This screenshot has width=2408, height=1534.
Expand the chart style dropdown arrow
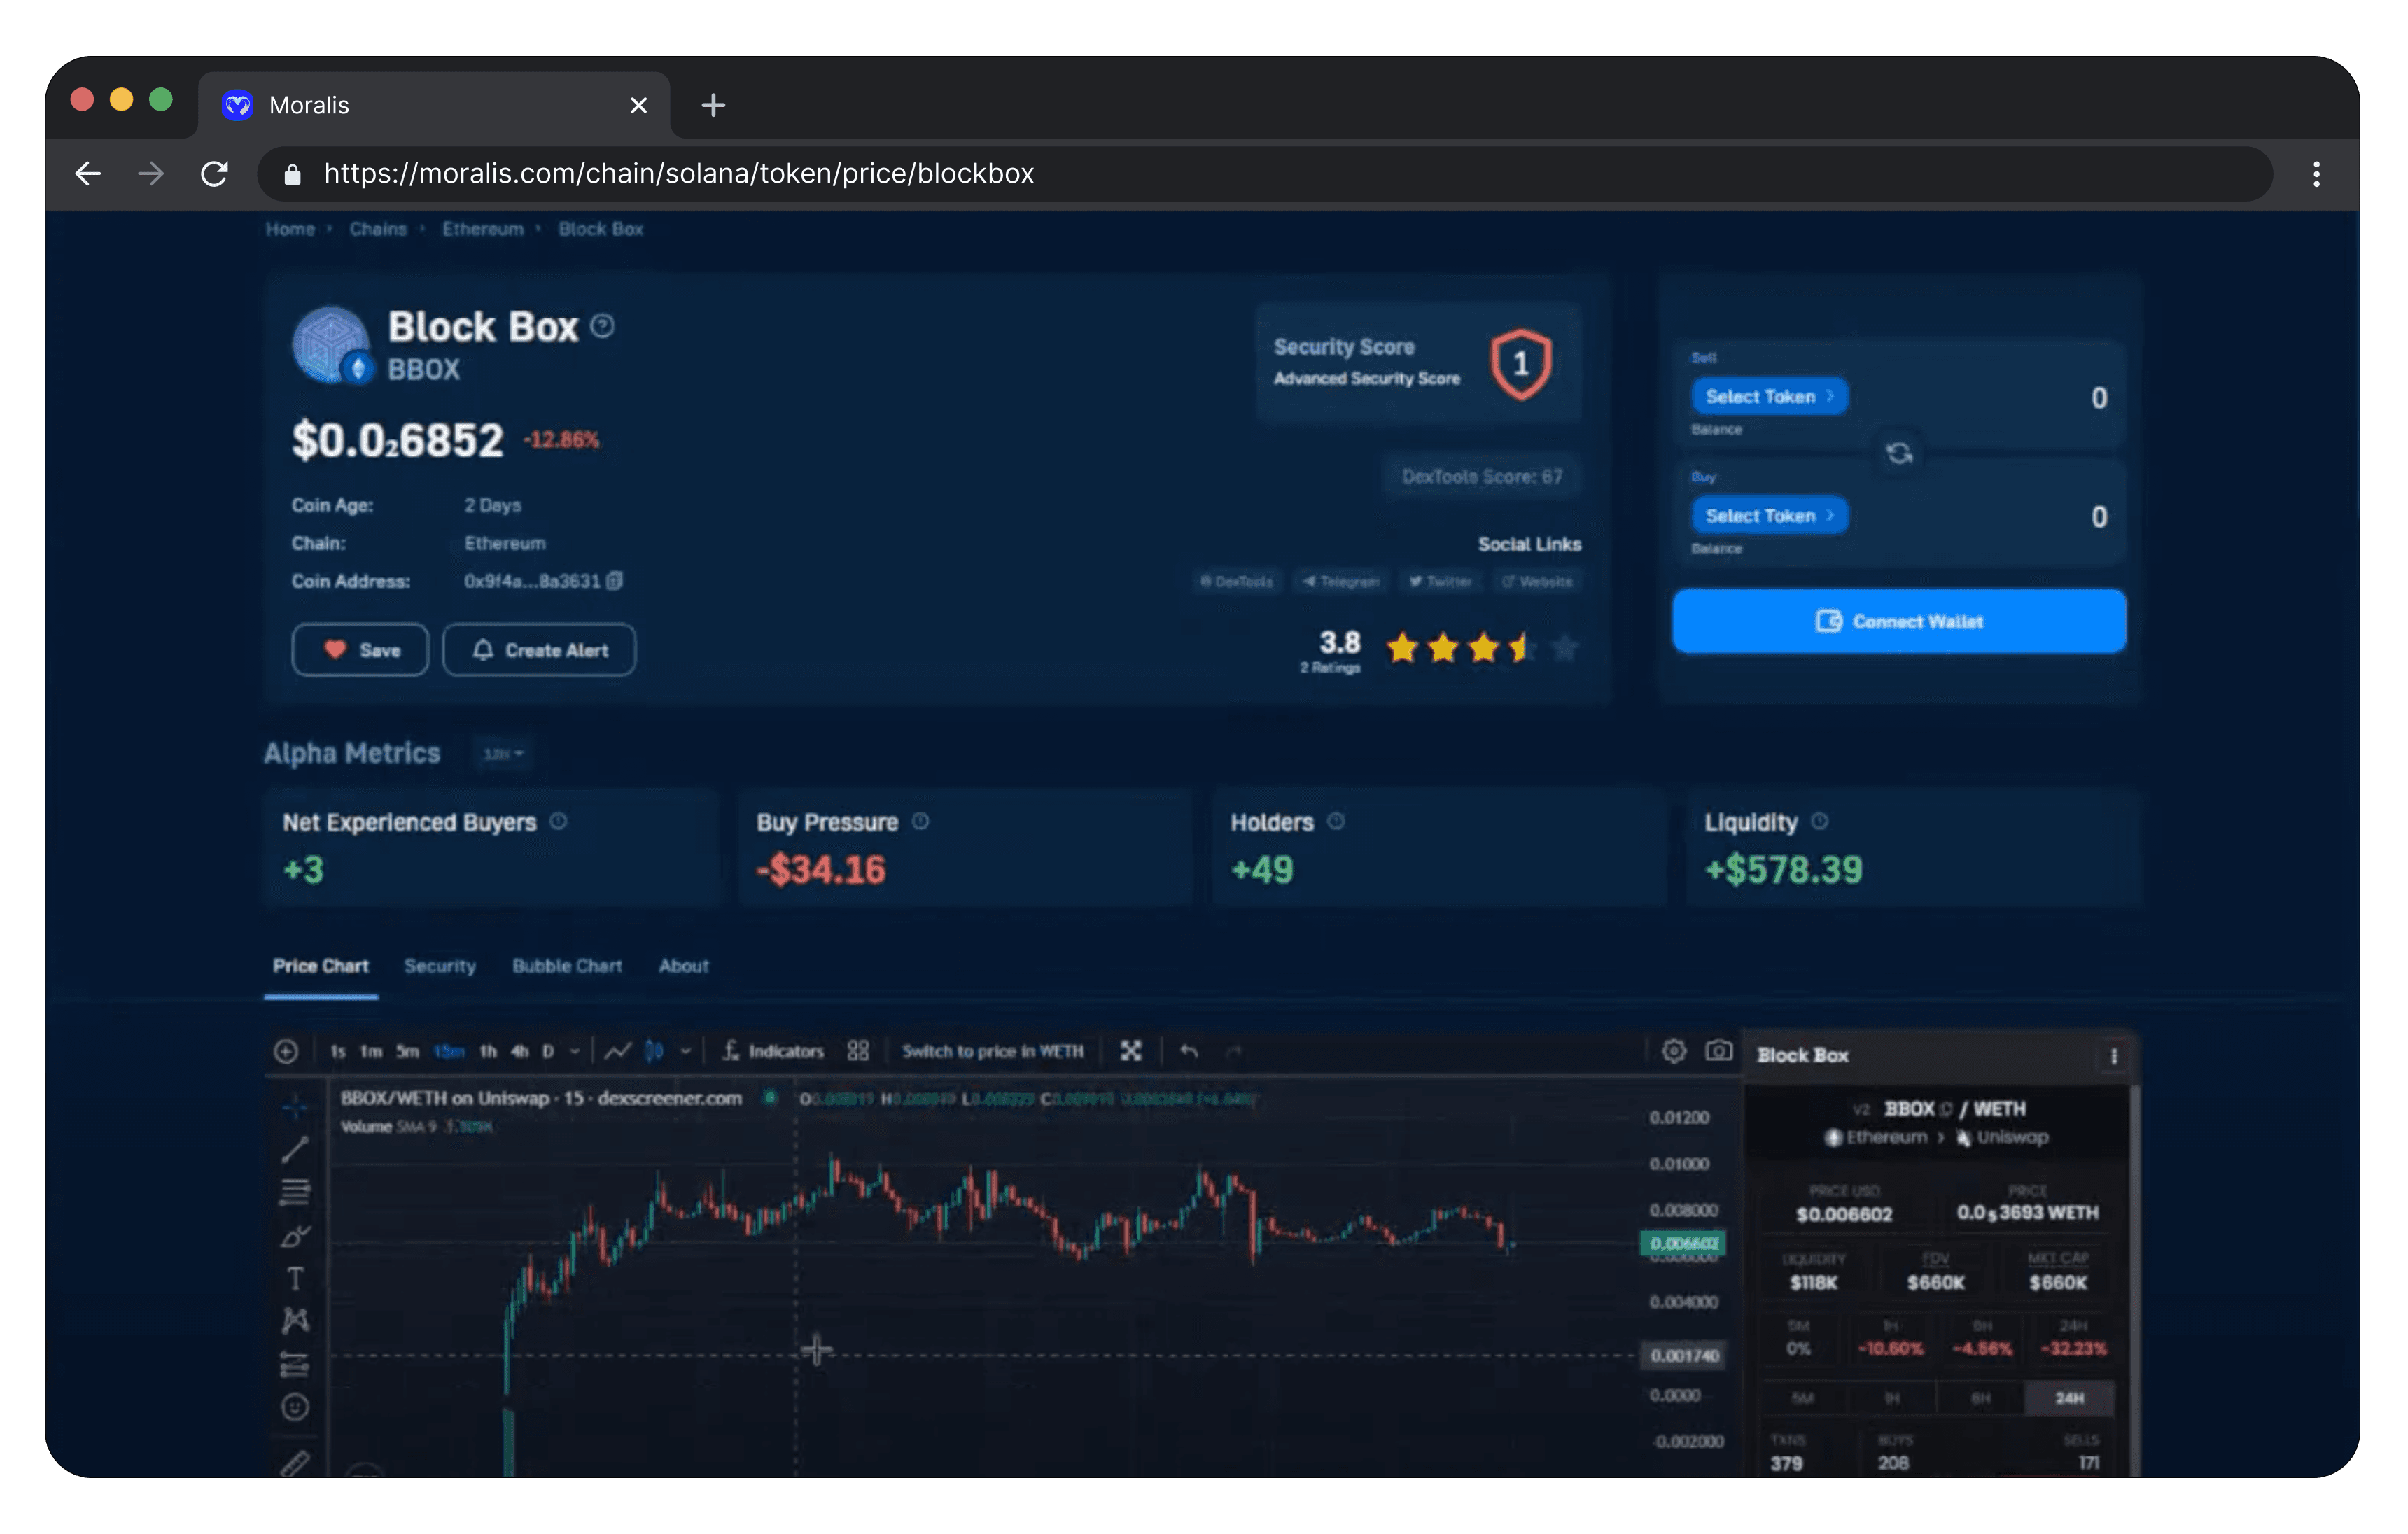coord(686,1051)
